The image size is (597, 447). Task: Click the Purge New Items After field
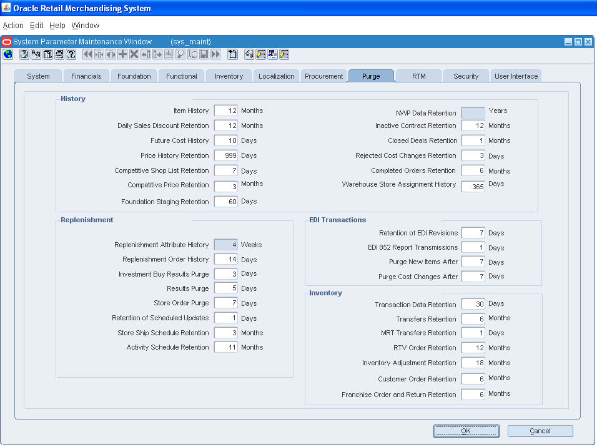(x=473, y=262)
